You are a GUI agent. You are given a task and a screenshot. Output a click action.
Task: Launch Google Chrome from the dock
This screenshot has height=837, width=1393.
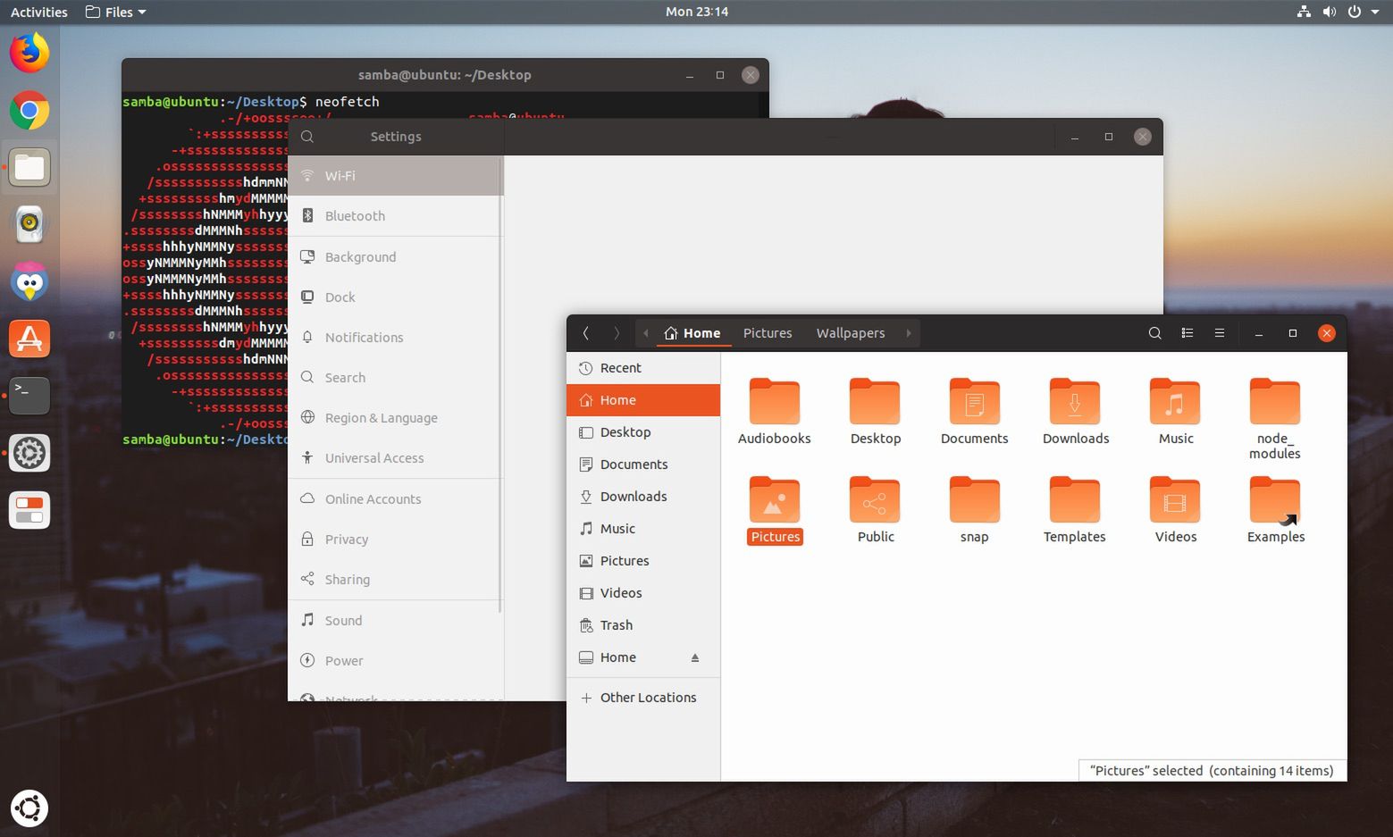click(x=29, y=110)
